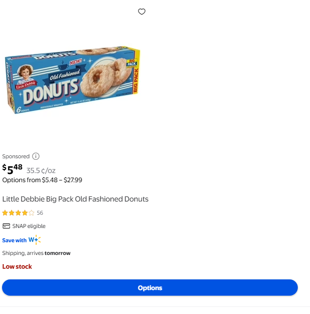Click the $5.48 price
The width and height of the screenshot is (310, 314).
(x=13, y=168)
